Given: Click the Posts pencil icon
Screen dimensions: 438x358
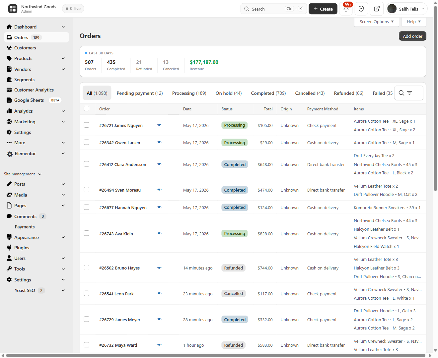Looking at the screenshot, I should click(9, 184).
